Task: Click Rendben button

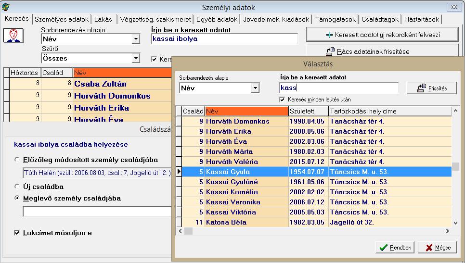Action: click(x=395, y=248)
